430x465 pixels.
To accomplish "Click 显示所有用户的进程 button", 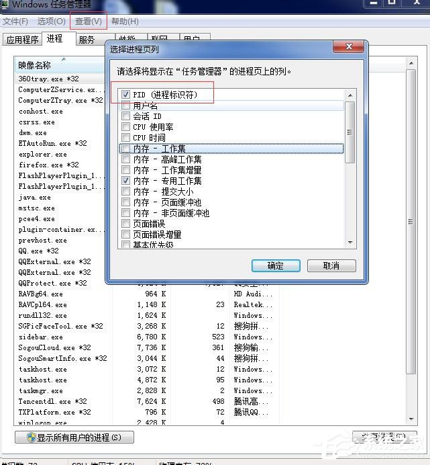I will pyautogui.click(x=74, y=437).
